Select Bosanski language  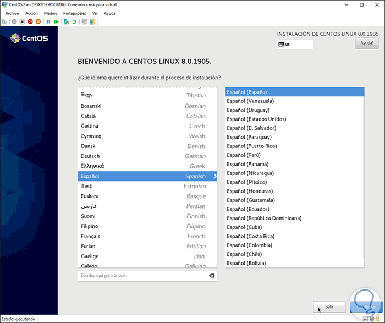[x=147, y=106]
